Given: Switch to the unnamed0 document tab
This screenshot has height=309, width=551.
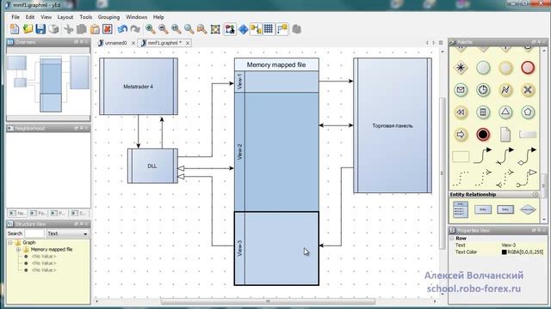Looking at the screenshot, I should 115,43.
